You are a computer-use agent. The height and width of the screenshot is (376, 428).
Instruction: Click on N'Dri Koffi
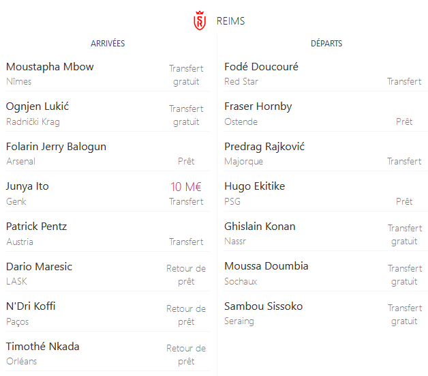pyautogui.click(x=31, y=306)
